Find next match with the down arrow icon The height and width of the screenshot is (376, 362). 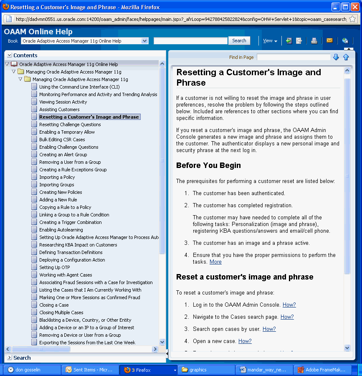click(x=336, y=57)
